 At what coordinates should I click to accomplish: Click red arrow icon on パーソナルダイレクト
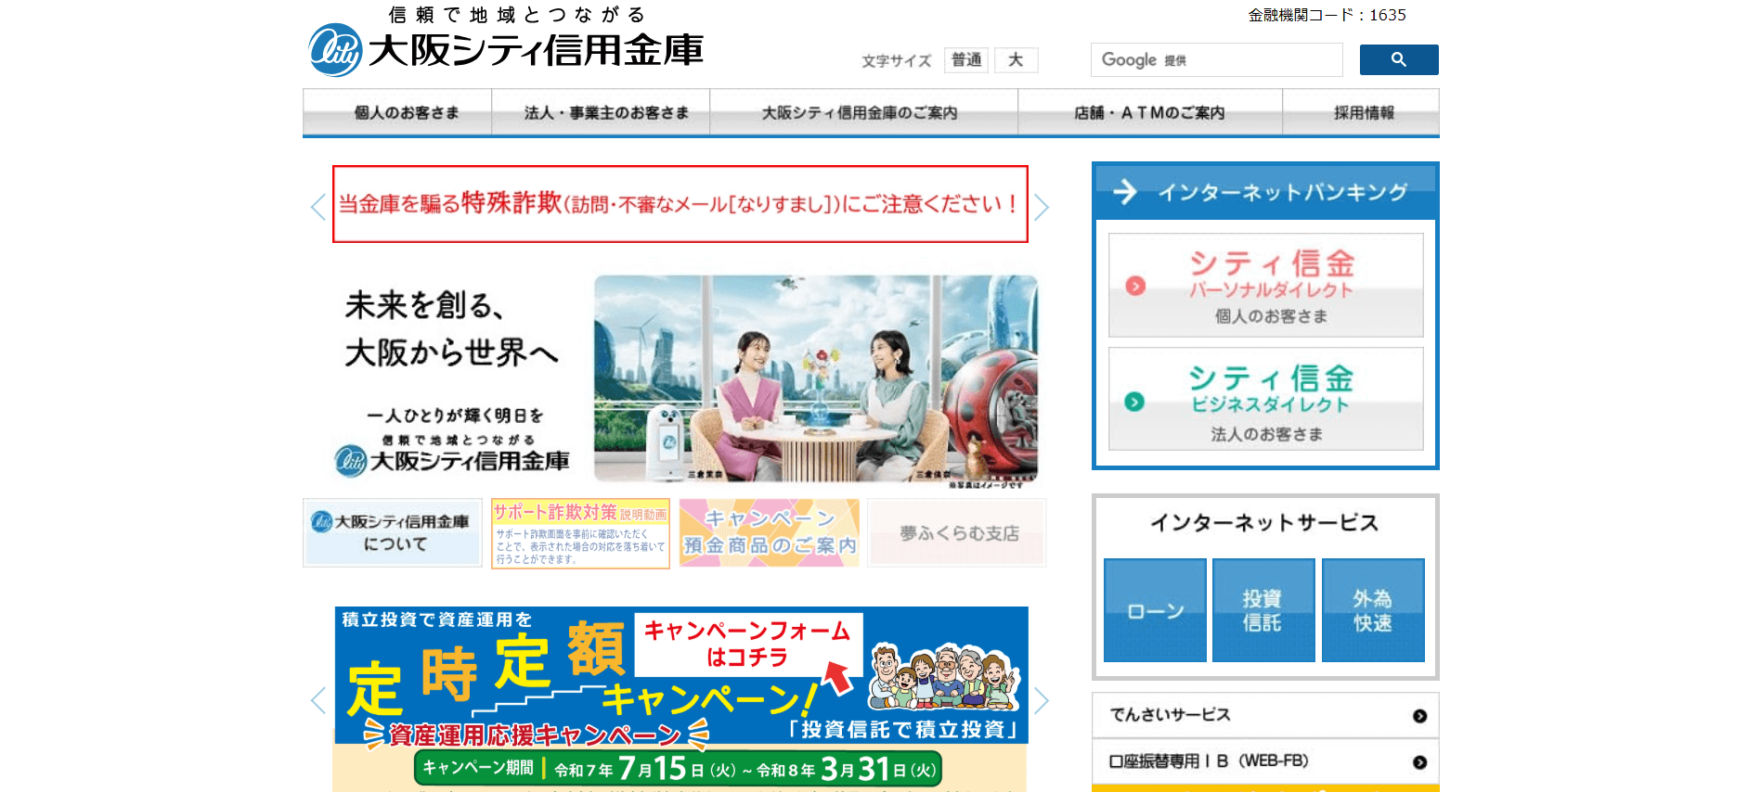point(1135,286)
